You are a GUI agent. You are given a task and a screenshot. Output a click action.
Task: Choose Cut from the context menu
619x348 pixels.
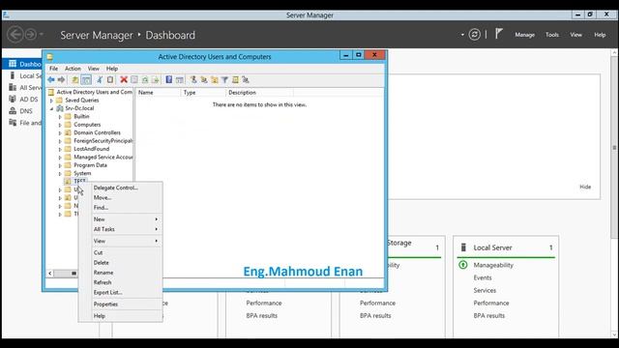pos(126,252)
